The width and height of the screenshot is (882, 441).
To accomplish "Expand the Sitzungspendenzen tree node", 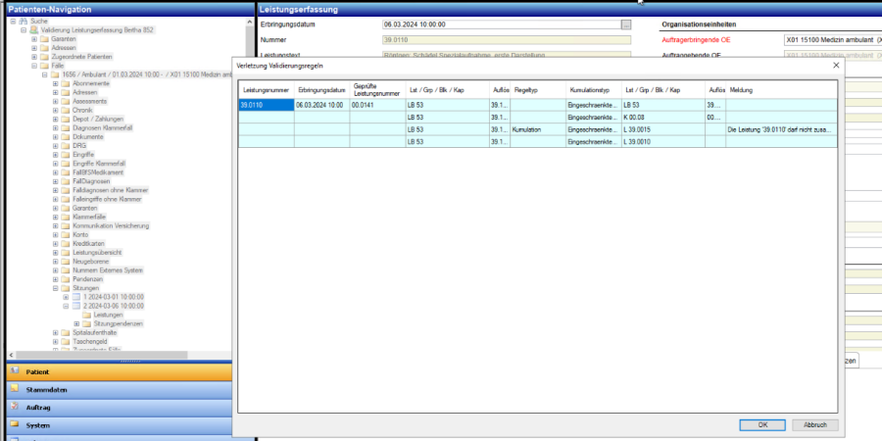I will [76, 323].
